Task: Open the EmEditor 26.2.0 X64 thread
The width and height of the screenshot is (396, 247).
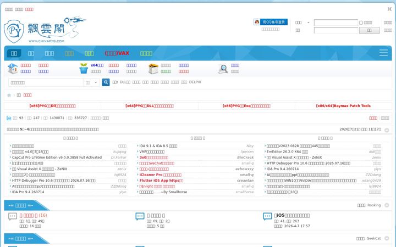Action: coord(287,151)
